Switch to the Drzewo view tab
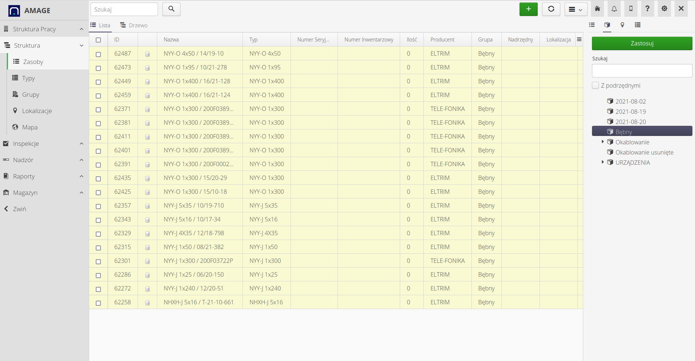 pos(134,25)
